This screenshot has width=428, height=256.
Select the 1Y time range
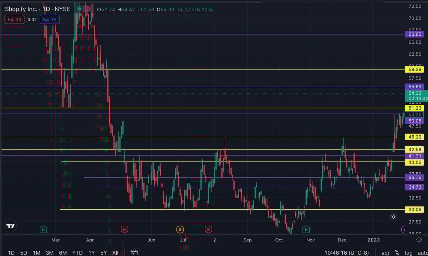pyautogui.click(x=92, y=252)
